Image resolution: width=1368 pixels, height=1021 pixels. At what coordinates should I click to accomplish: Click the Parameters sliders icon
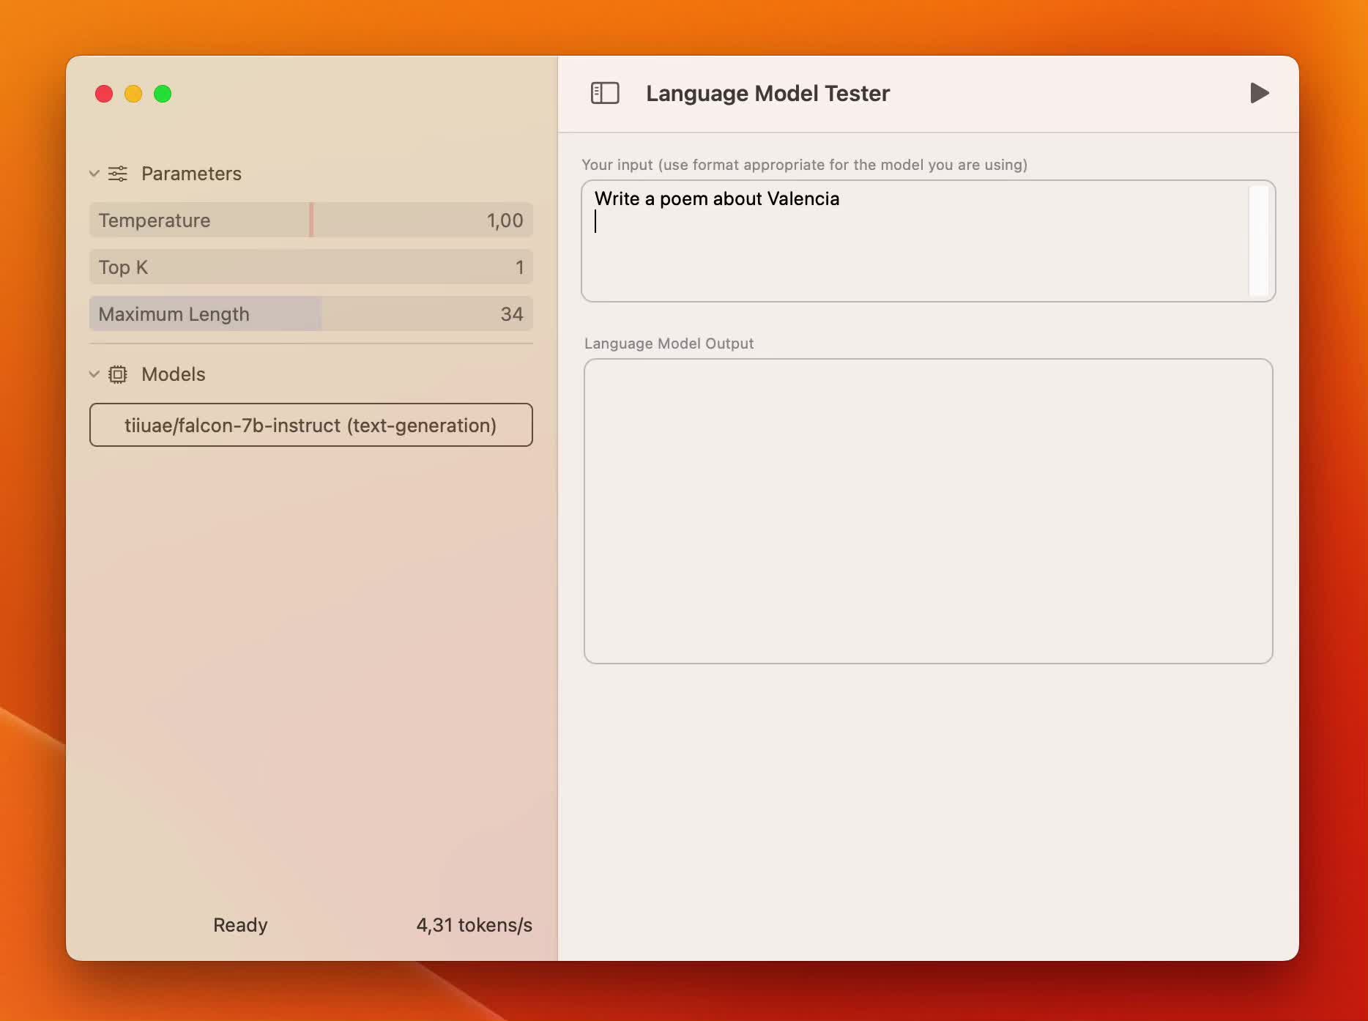click(x=118, y=174)
